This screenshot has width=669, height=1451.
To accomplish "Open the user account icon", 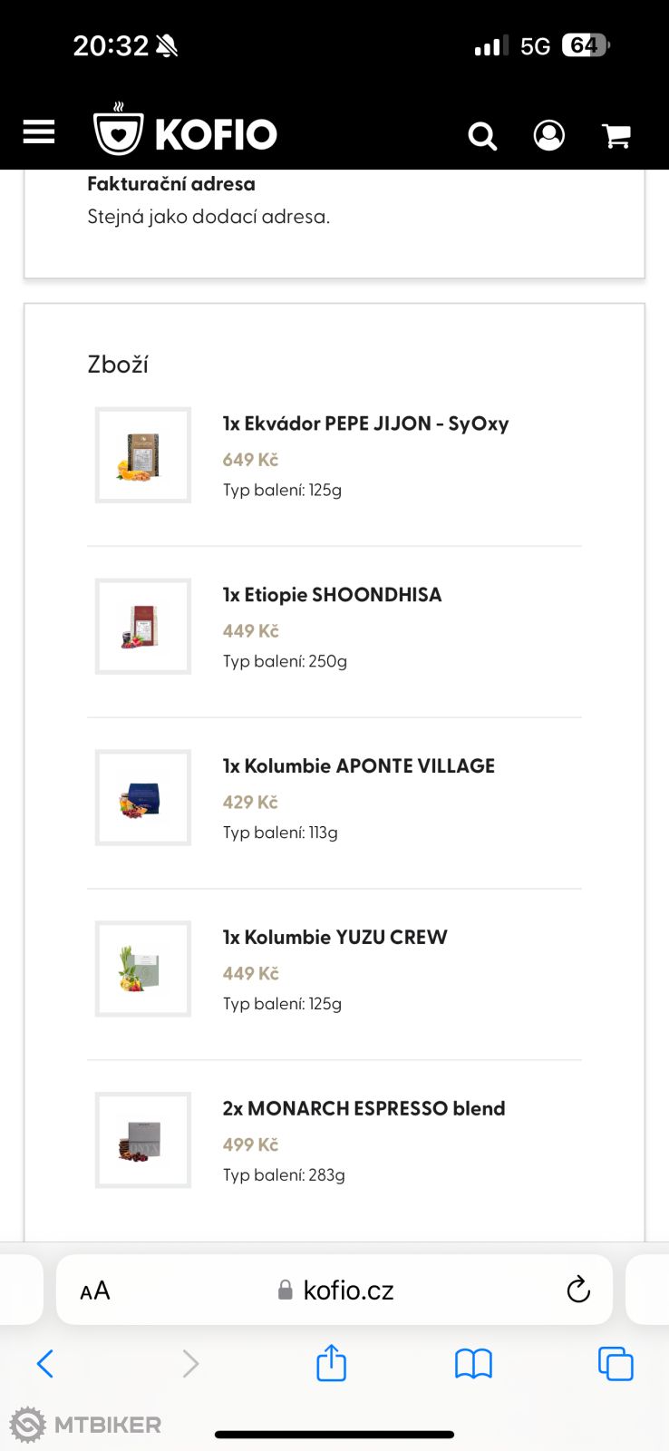I will click(548, 135).
